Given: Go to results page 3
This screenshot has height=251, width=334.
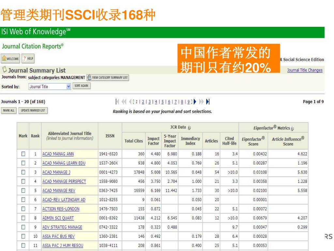Looking at the screenshot, I should pyautogui.click(x=149, y=102).
